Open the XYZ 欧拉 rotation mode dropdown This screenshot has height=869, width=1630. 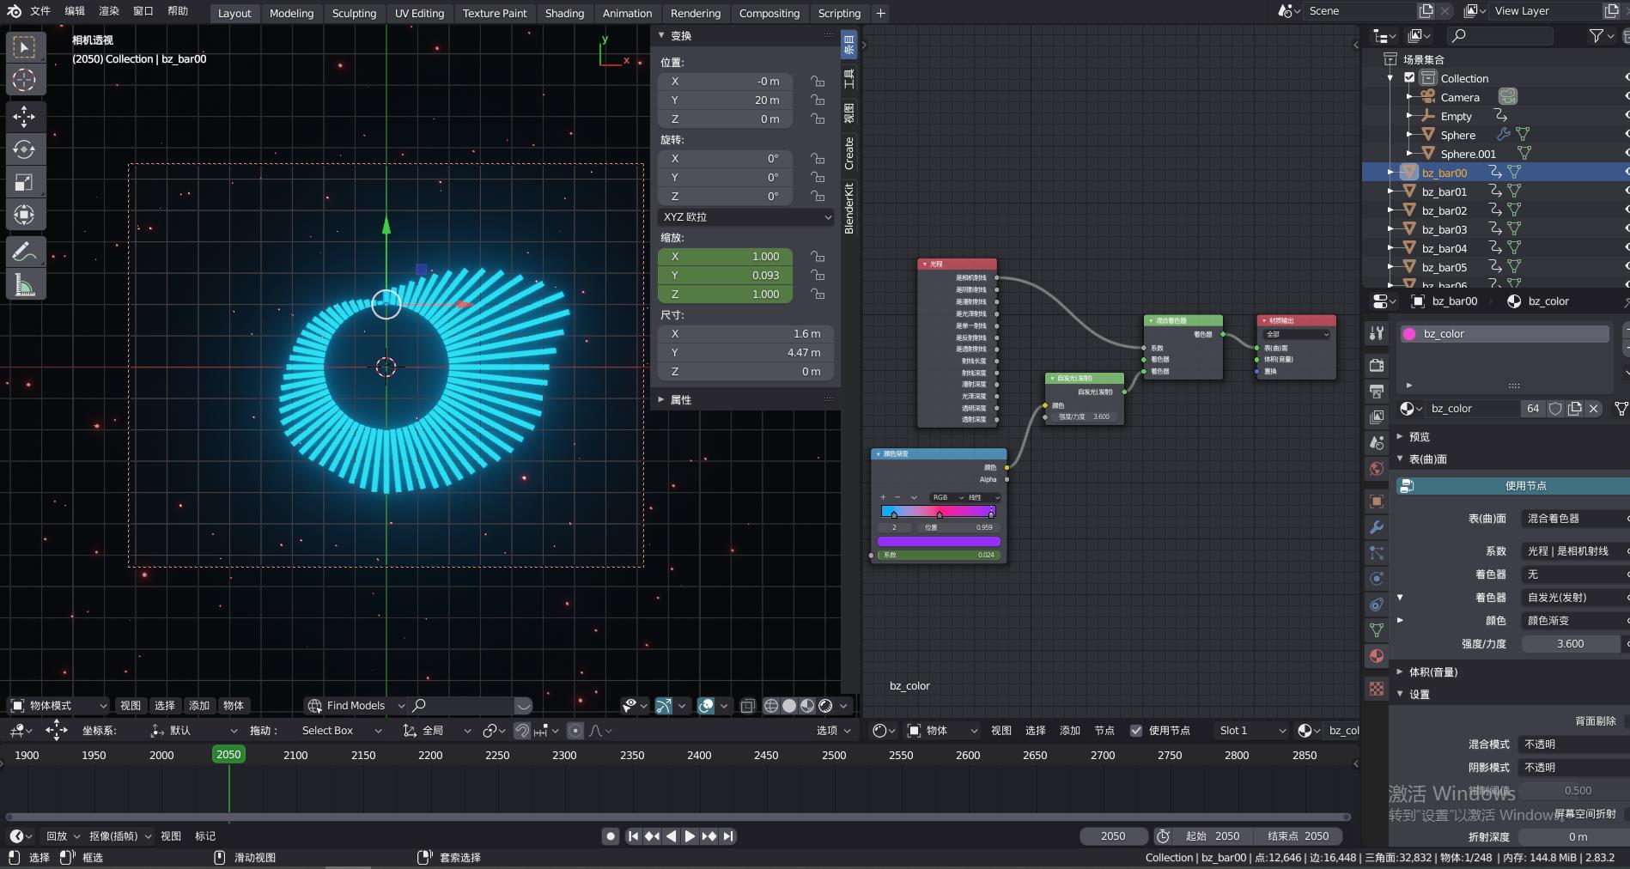click(745, 216)
